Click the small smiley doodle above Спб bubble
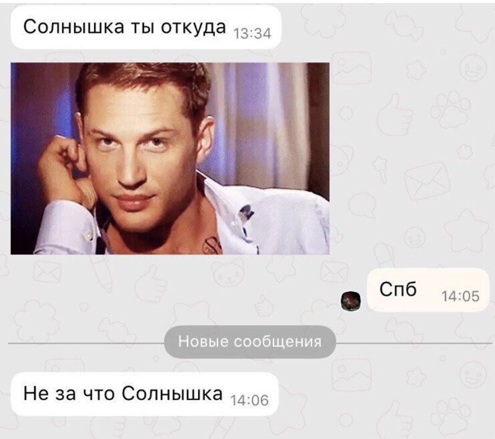 coord(415,237)
